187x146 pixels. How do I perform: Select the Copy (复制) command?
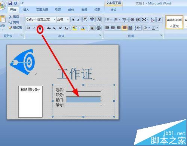pyautogui.click(x=14, y=22)
